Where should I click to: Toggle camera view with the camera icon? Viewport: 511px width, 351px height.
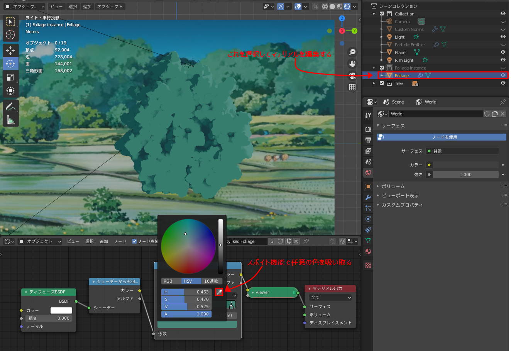[352, 76]
